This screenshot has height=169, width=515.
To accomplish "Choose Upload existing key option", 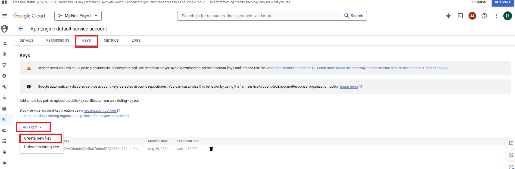I will pyautogui.click(x=41, y=147).
